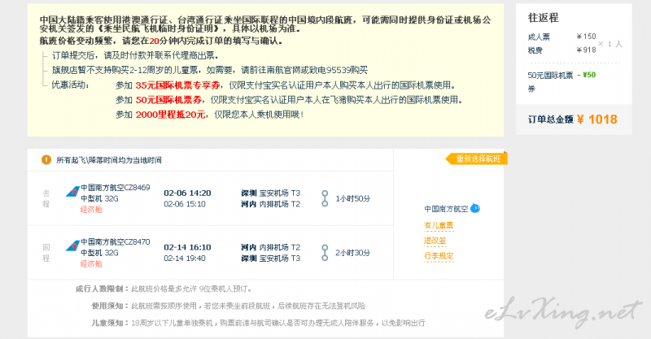Click the tax amount ¥918
The width and height of the screenshot is (651, 339).
click(x=586, y=50)
